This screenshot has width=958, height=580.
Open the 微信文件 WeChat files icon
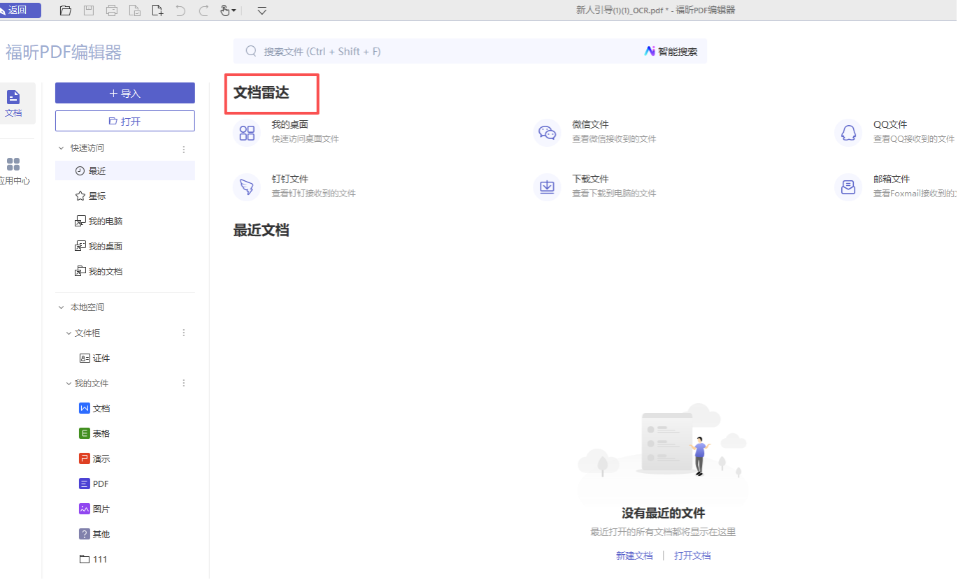(x=547, y=132)
